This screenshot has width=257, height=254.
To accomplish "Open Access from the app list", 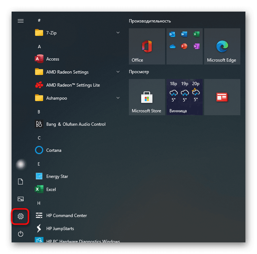I will (x=77, y=59).
